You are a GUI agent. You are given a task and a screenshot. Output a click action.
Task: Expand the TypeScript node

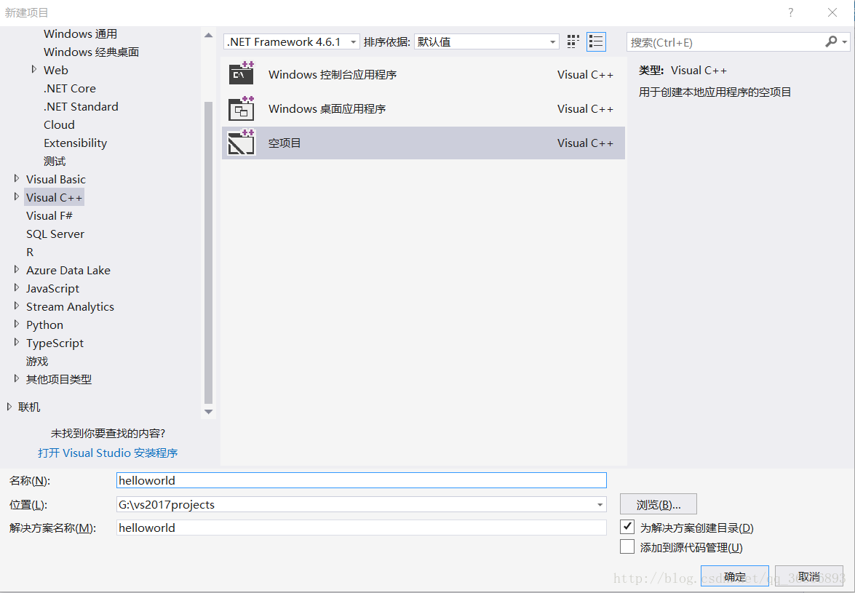17,343
